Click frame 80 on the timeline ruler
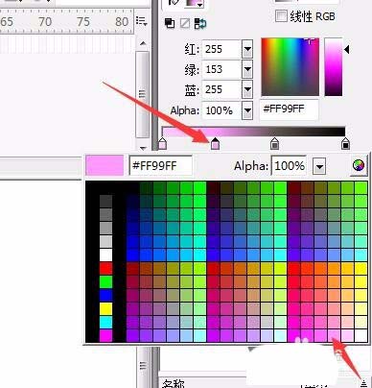Screen dimensions: 372x388 click(122, 22)
